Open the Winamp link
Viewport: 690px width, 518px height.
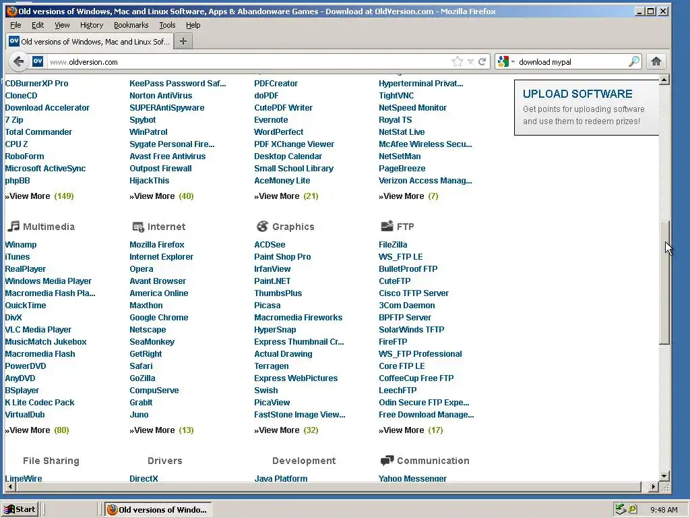click(x=21, y=244)
